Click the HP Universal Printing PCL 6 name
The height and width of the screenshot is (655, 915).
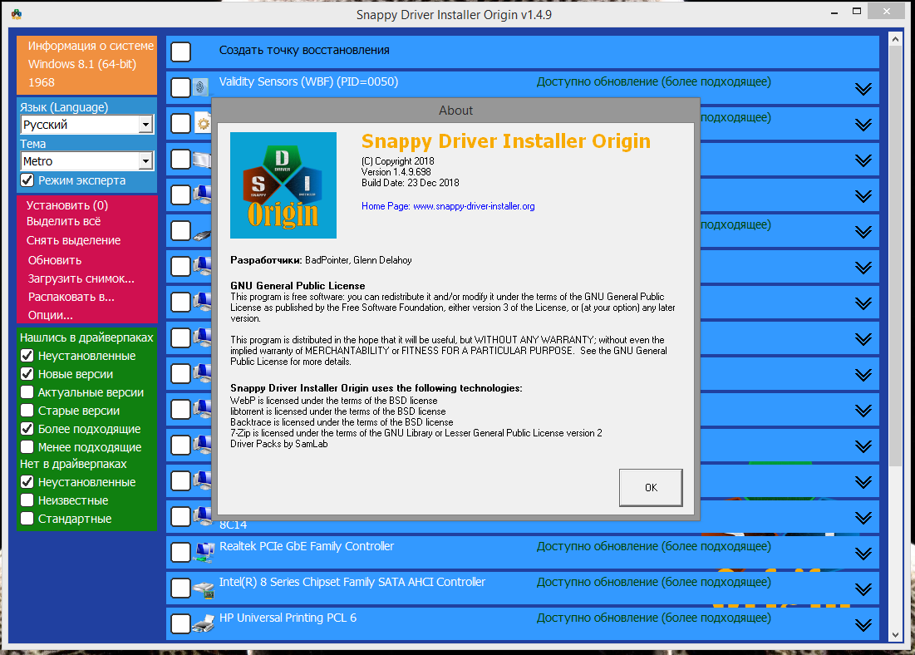coord(288,618)
